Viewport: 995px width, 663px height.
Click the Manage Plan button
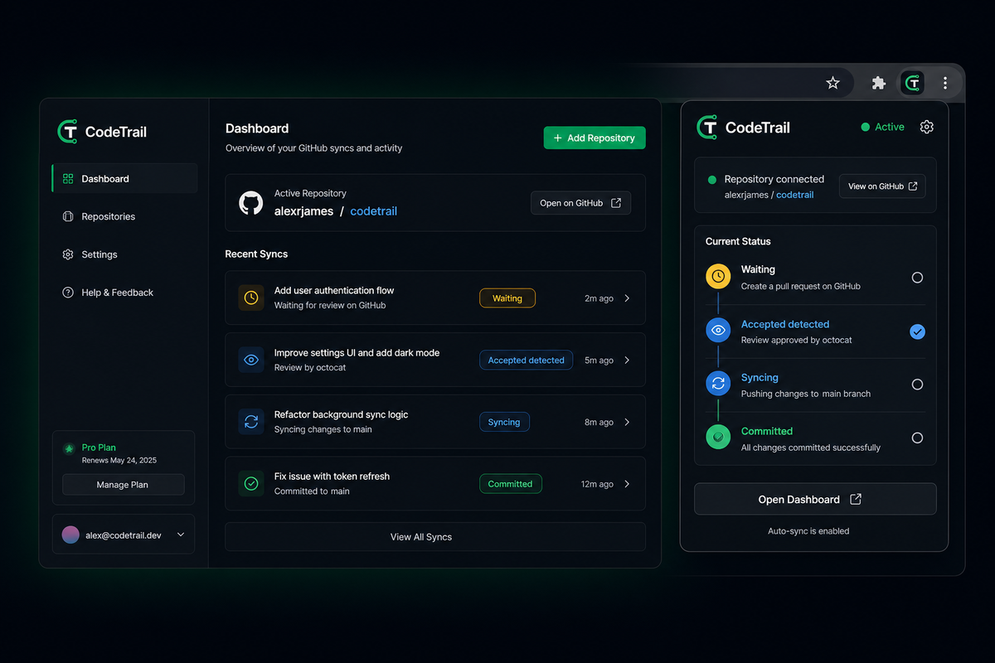pos(123,485)
